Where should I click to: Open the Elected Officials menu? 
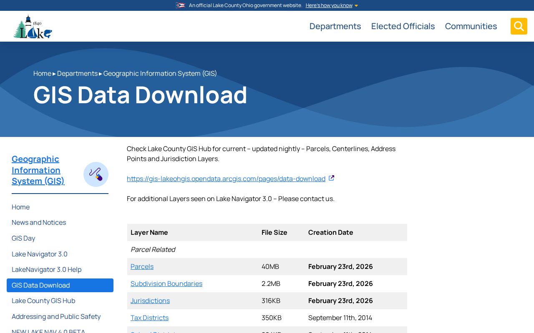[x=403, y=26]
